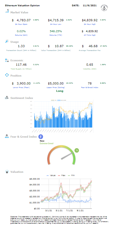Select the $5,000.00 ceiling price
This screenshot has height=230, width=115.
(56, 83)
